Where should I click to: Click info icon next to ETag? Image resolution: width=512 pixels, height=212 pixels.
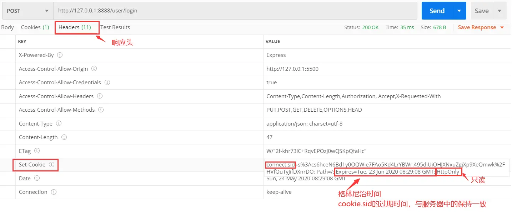coord(37,151)
